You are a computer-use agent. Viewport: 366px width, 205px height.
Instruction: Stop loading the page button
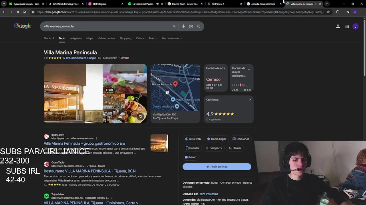pyautogui.click(x=18, y=12)
